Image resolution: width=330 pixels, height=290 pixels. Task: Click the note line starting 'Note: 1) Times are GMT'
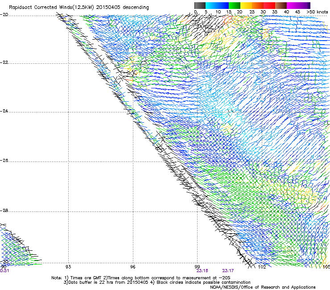(x=141, y=278)
